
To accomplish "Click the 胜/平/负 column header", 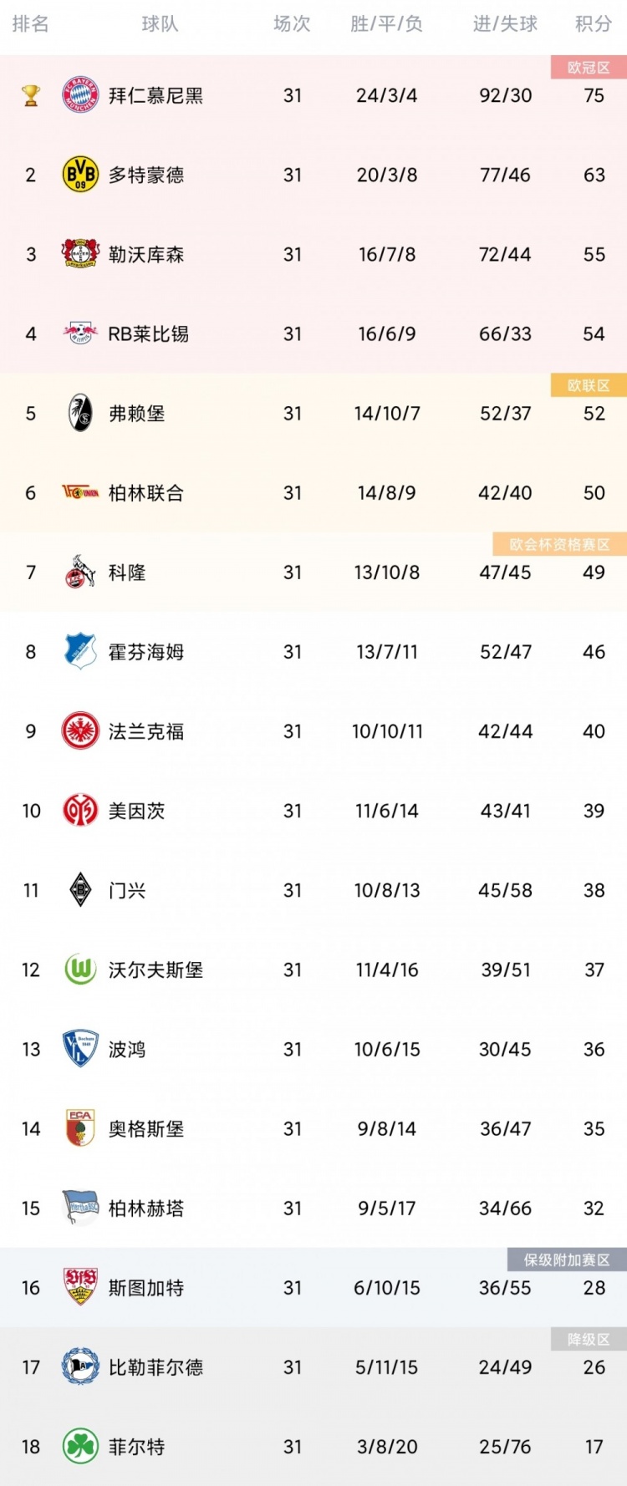I will pyautogui.click(x=386, y=24).
